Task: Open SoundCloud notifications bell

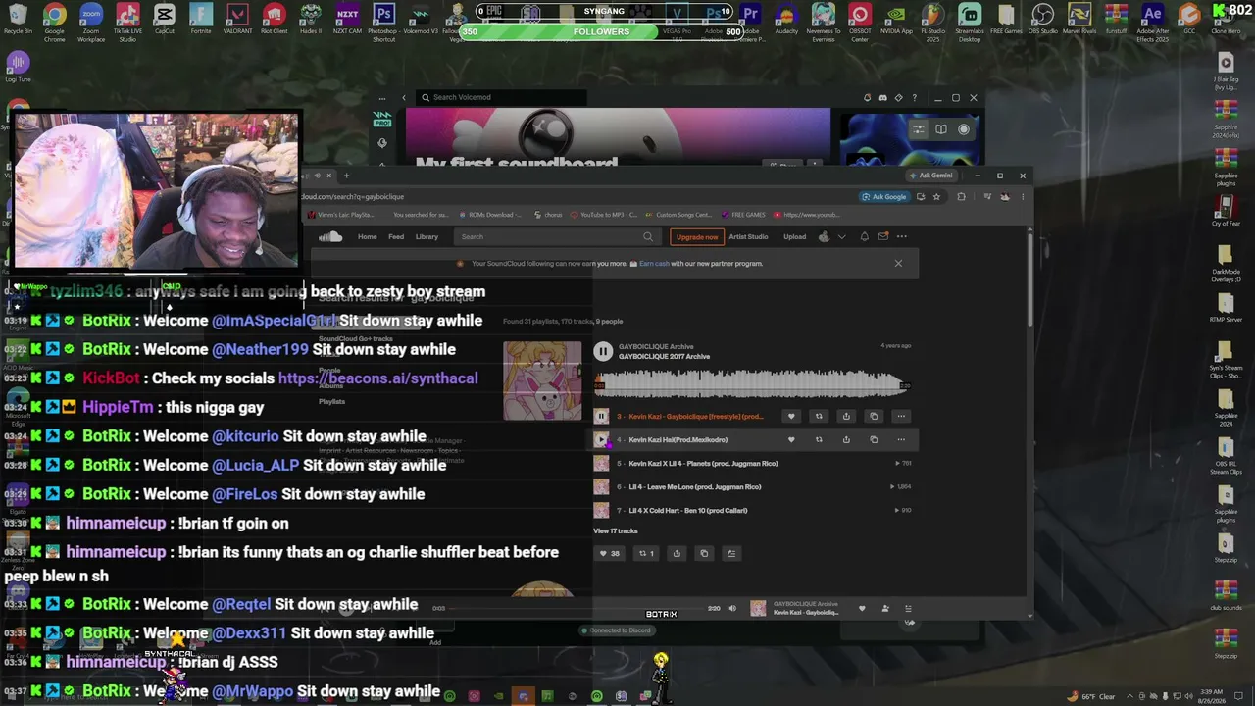Action: click(x=864, y=236)
